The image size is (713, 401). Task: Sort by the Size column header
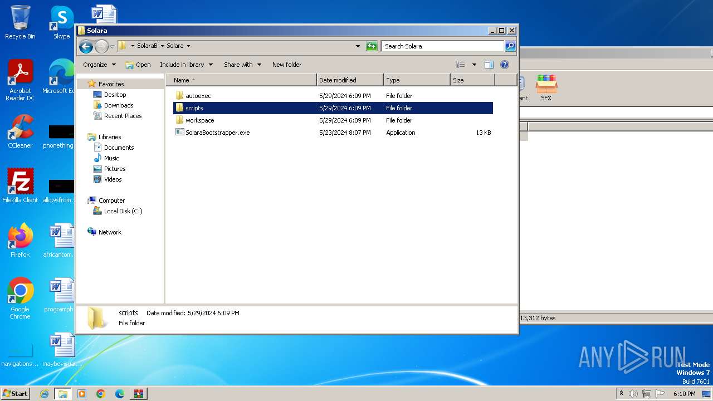pyautogui.click(x=472, y=80)
